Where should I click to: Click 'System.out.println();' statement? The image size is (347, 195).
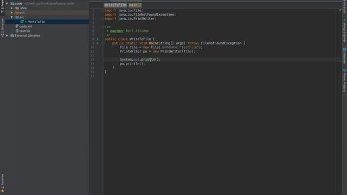coord(140,60)
